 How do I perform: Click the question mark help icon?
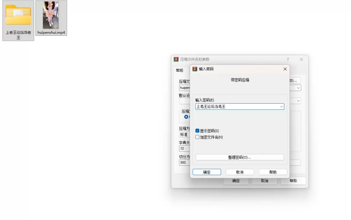(288, 59)
